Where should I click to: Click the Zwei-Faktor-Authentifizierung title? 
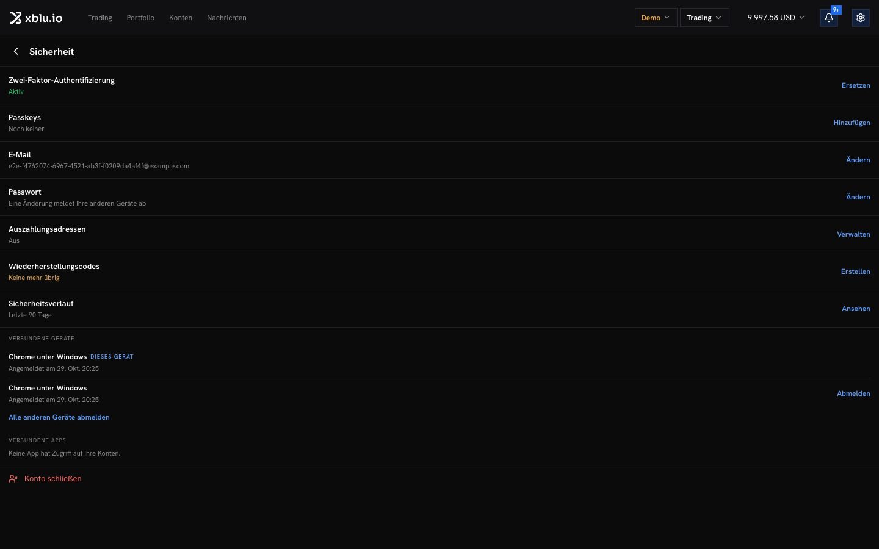point(62,81)
